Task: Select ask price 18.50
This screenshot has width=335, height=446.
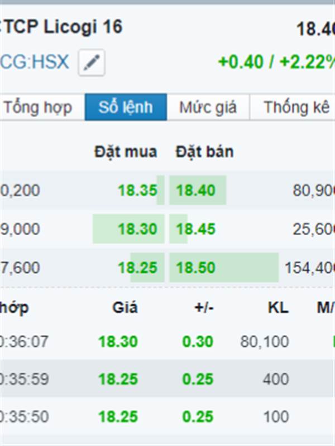Action: pos(196,268)
